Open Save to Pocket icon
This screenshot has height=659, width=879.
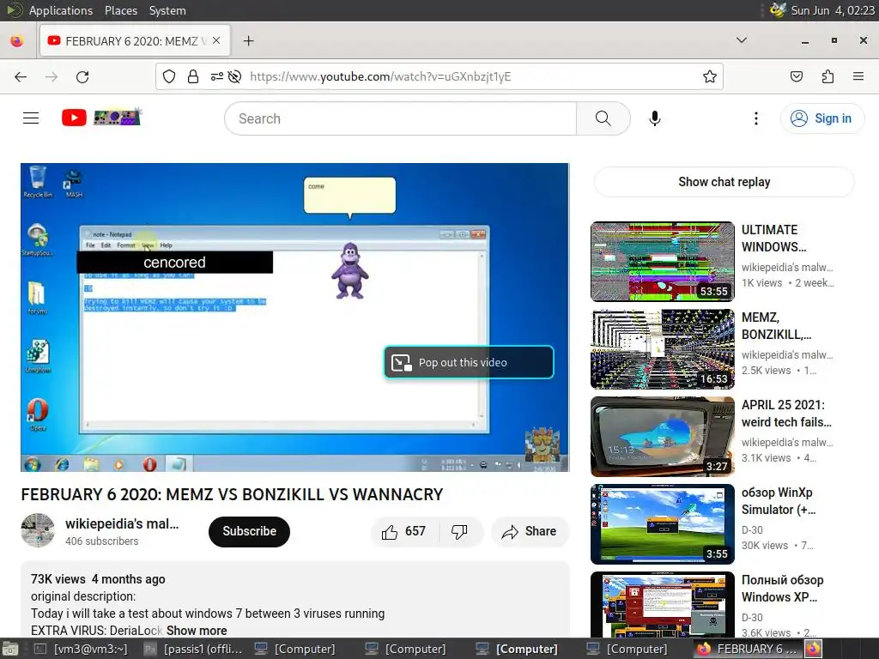click(796, 76)
